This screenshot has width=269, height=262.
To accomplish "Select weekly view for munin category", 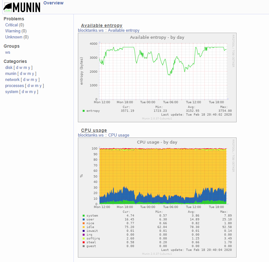I will (x=25, y=73).
